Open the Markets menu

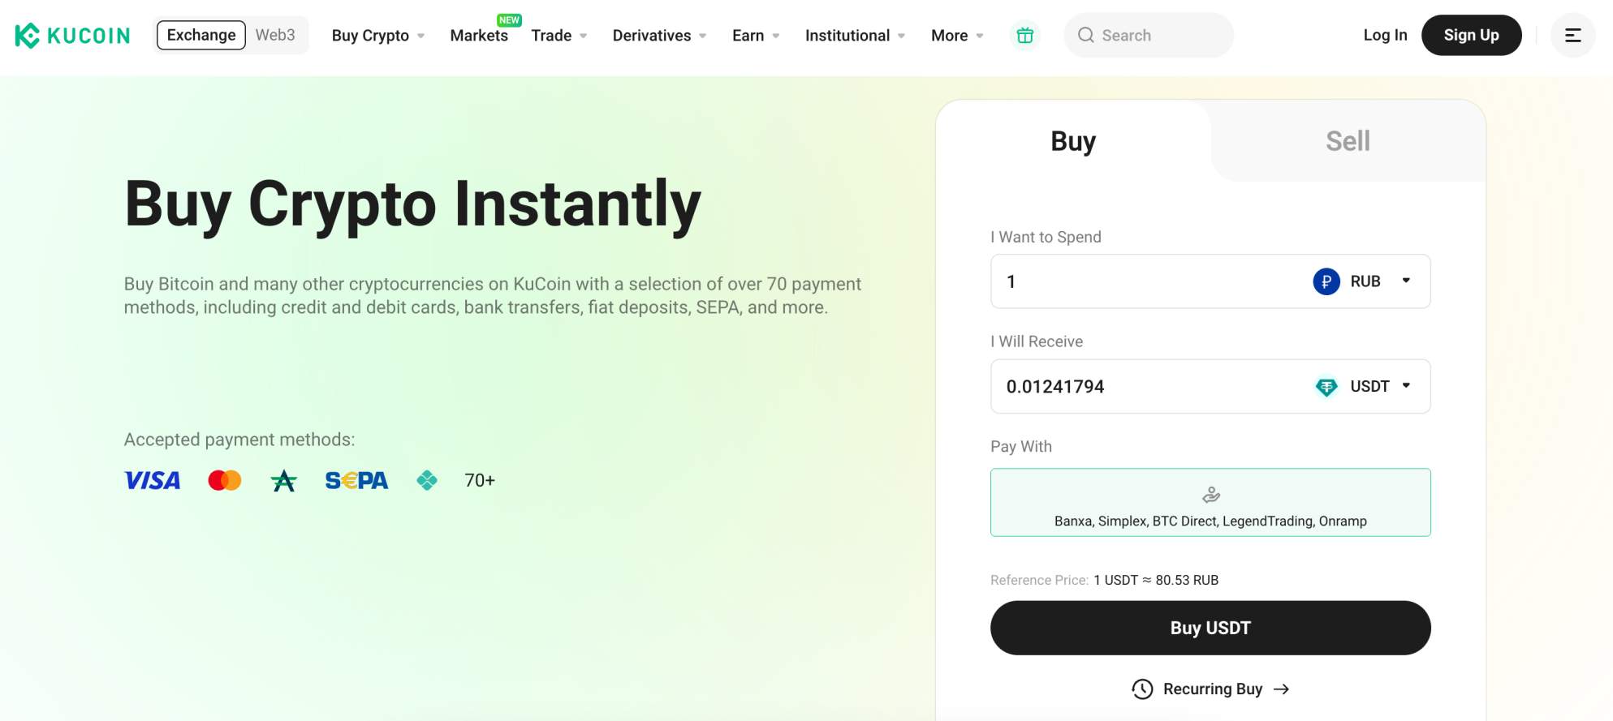478,35
